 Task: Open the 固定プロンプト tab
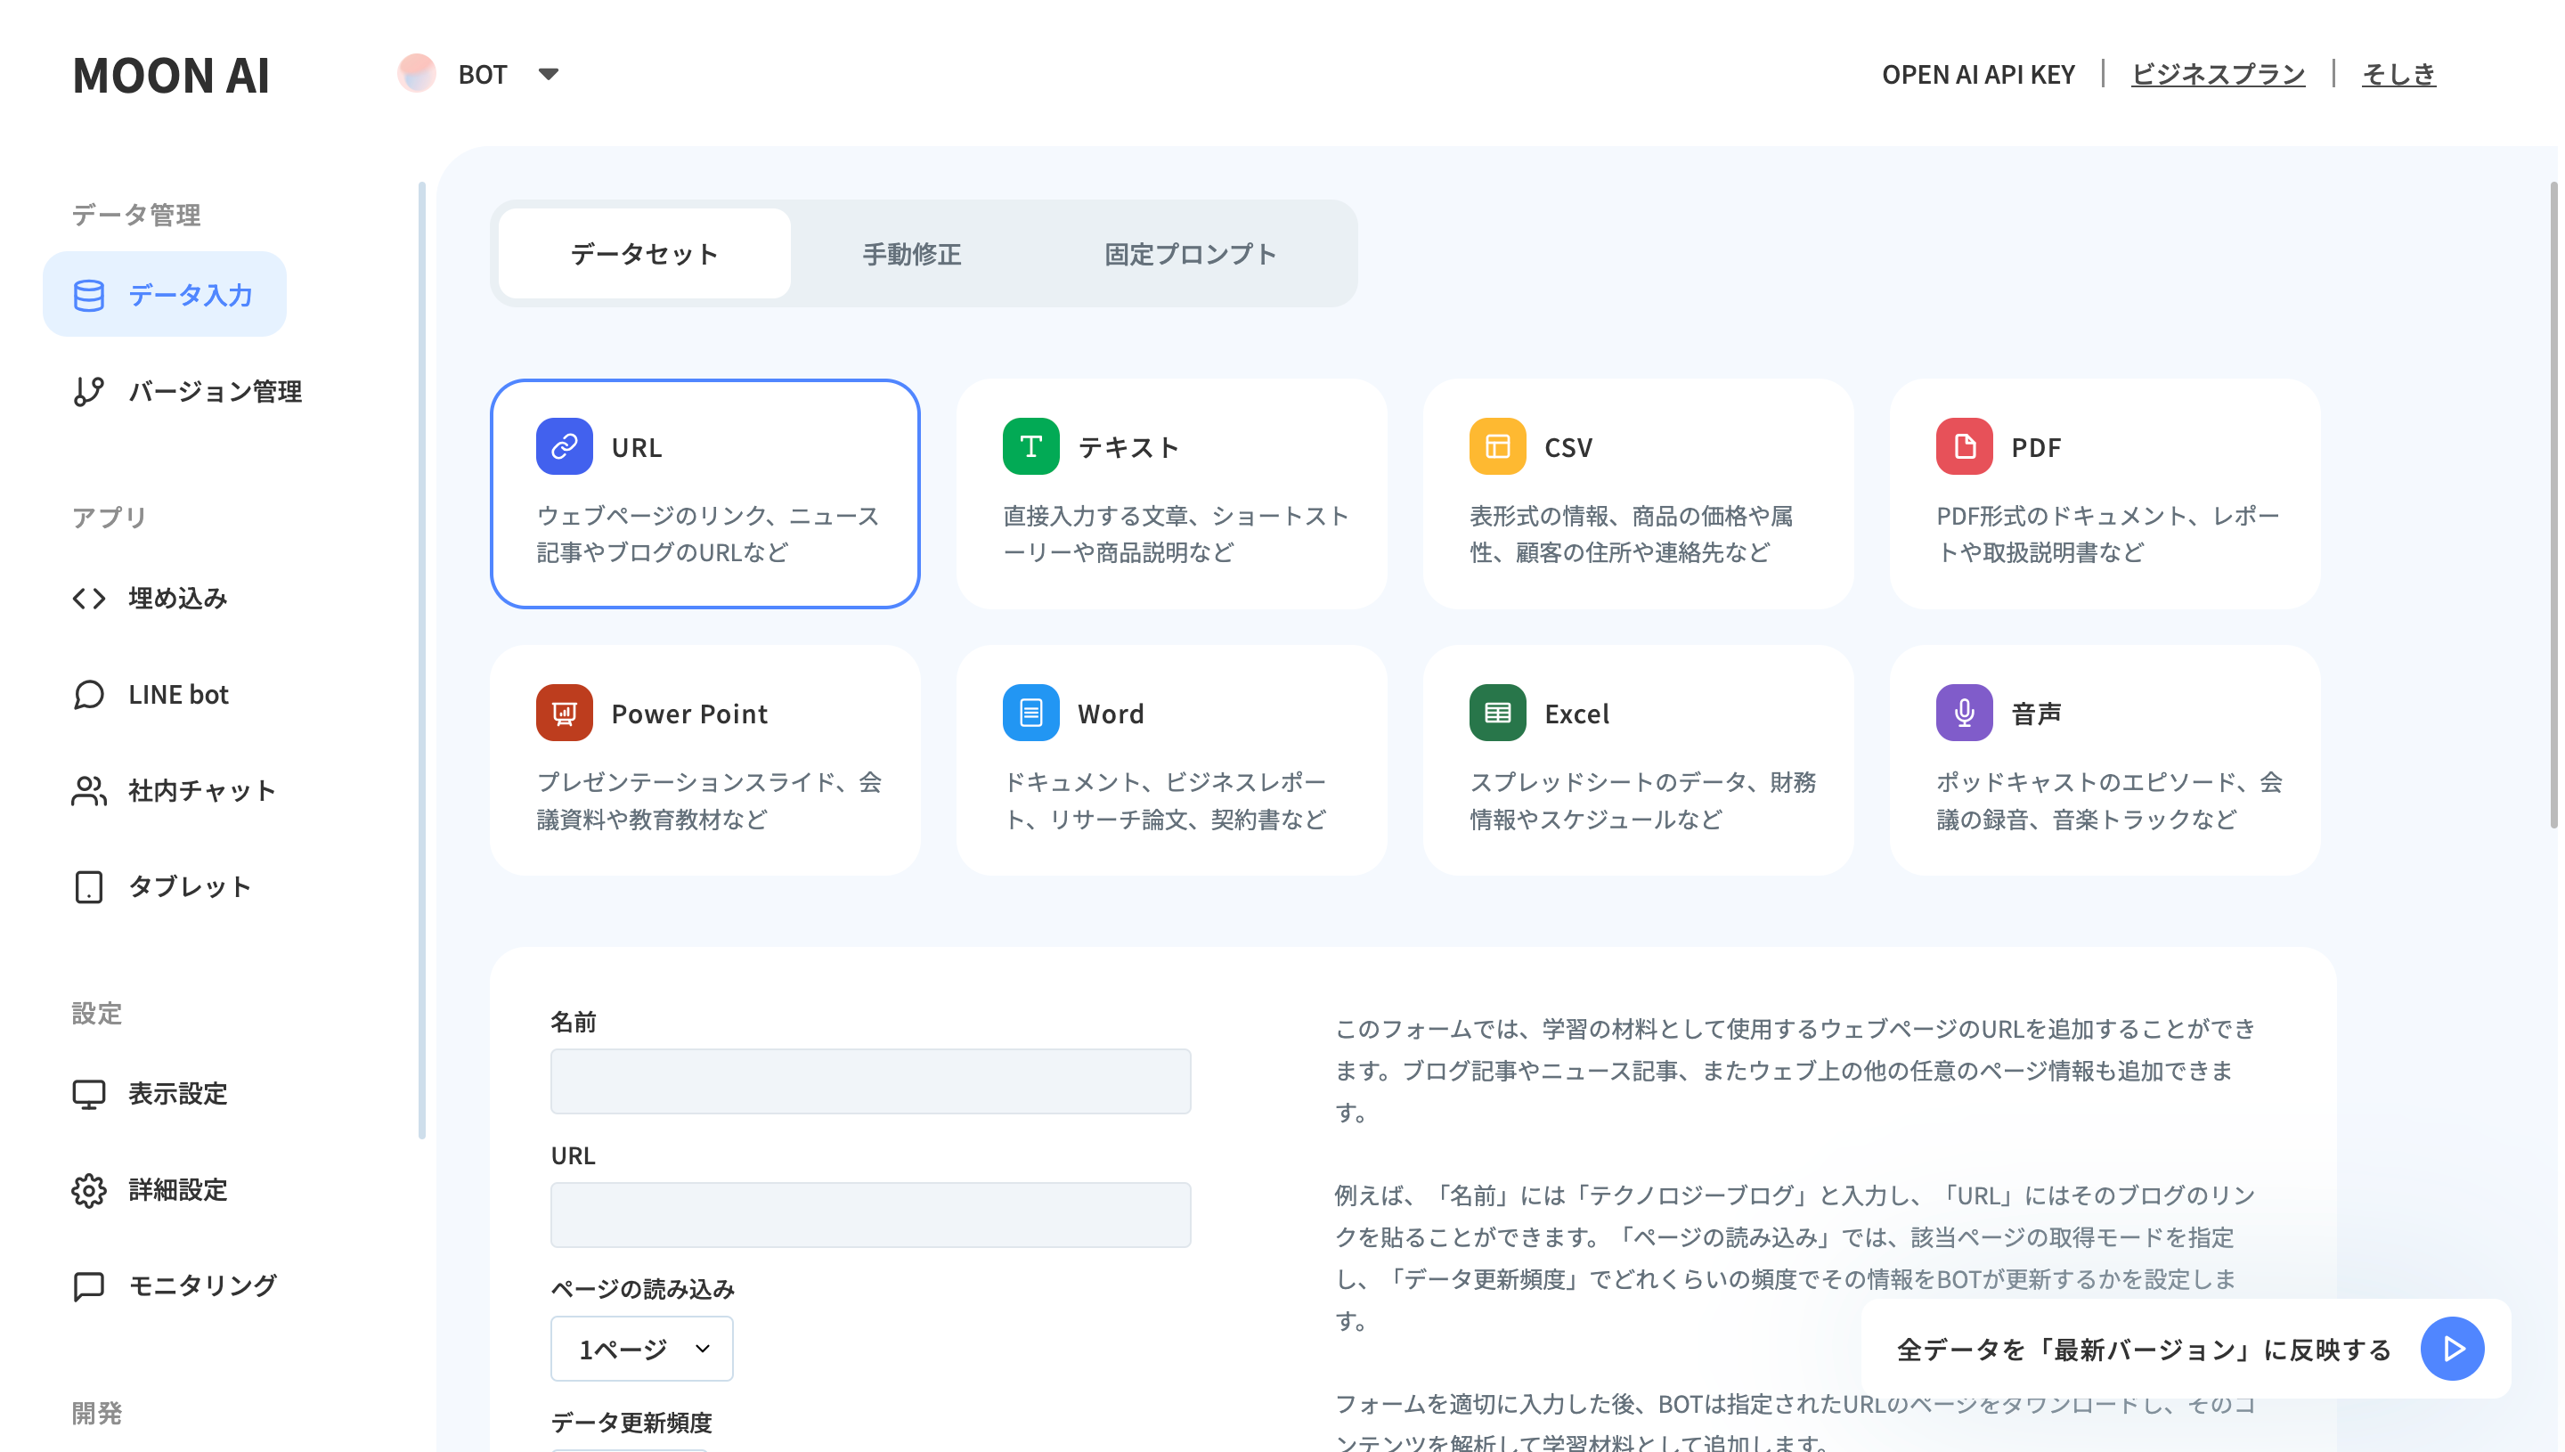coord(1189,254)
